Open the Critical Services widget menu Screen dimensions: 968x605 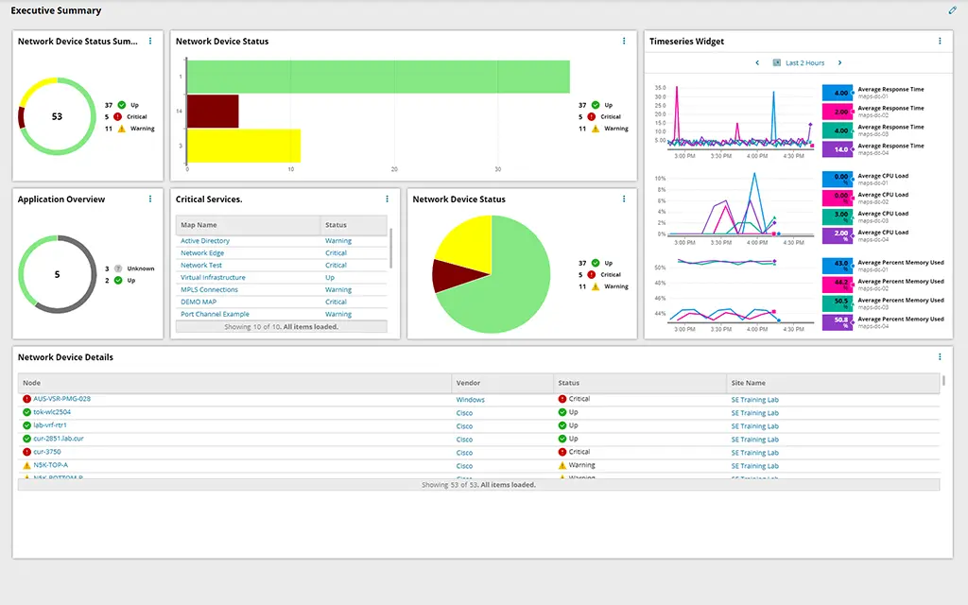coord(387,199)
